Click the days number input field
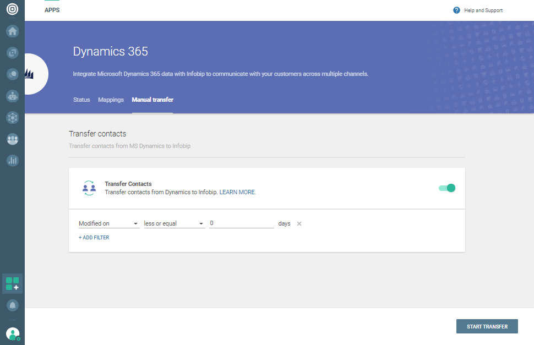534x345 pixels. point(241,223)
